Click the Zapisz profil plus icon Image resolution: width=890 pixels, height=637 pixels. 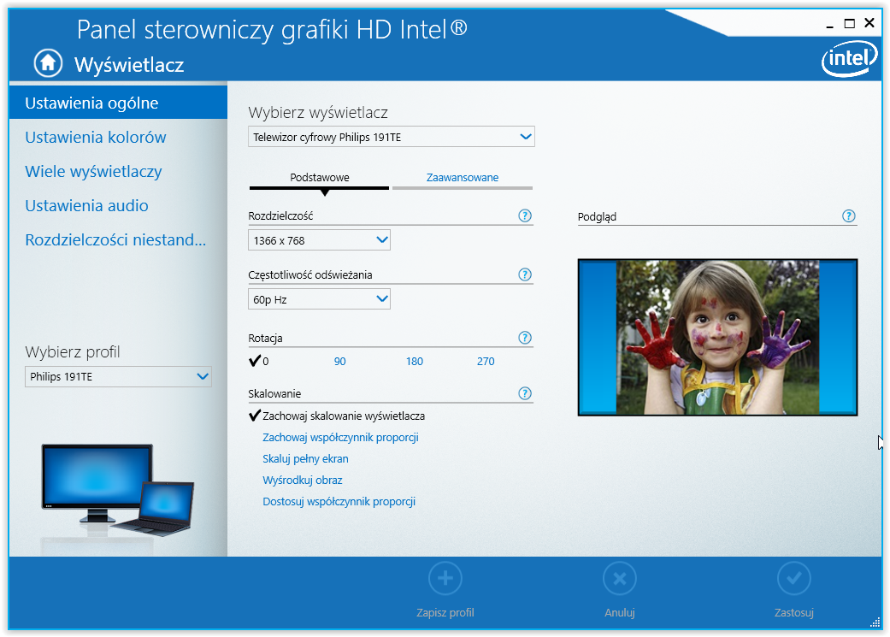pos(445,579)
